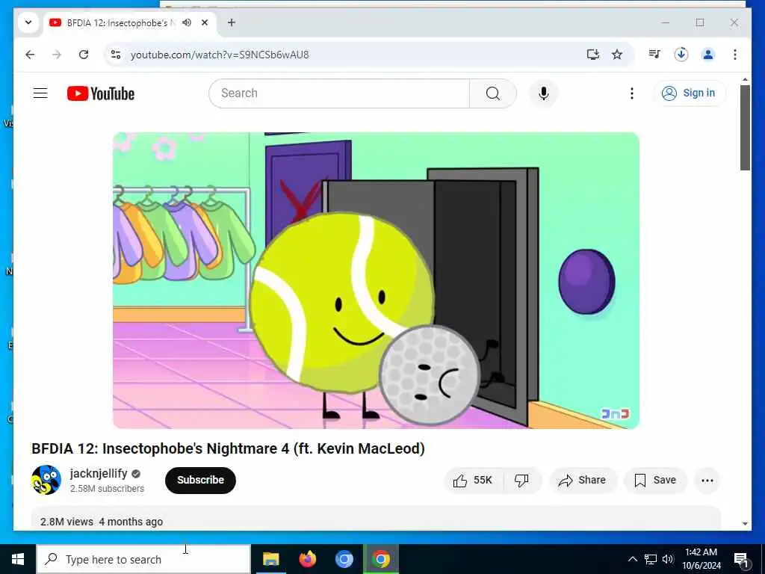Click the page vertical scrollbar thumb
The height and width of the screenshot is (574, 765).
pos(745,128)
